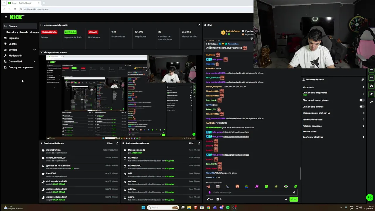375x211 pixels.
Task: Click the channel points icon in right sidebar
Action: pyautogui.click(x=371, y=102)
